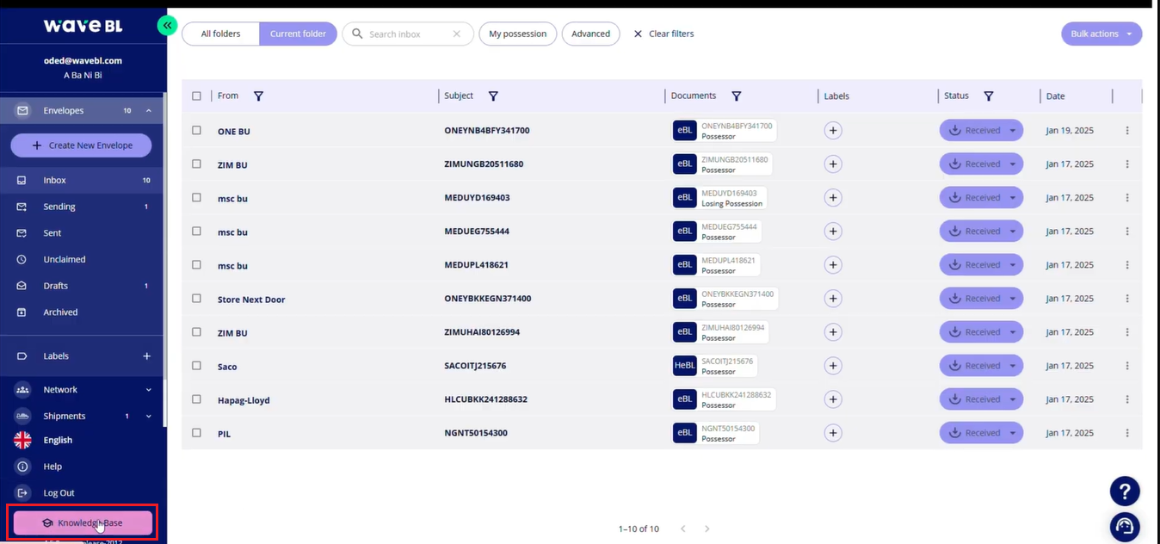Clear the search inbox using X icon

pos(457,34)
